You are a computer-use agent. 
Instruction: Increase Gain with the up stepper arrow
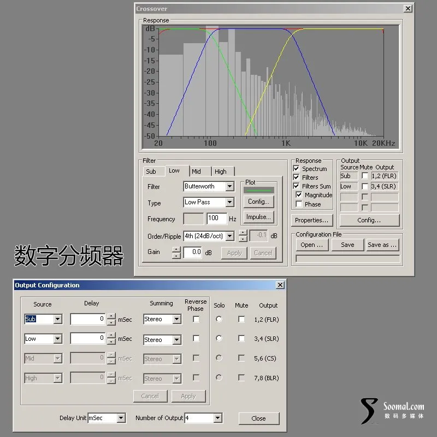click(176, 250)
